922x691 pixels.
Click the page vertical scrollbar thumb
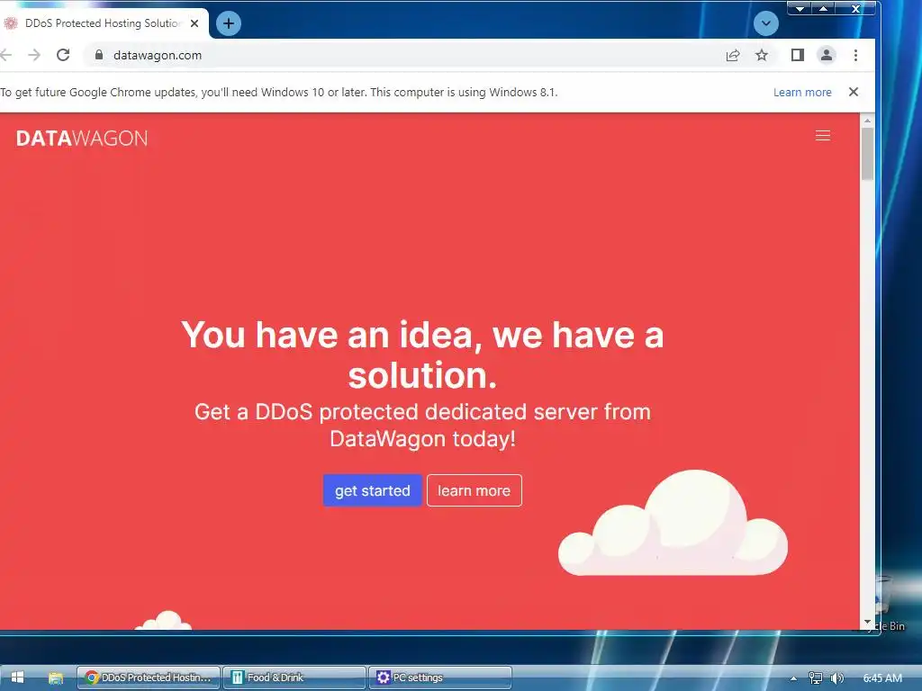tap(867, 153)
